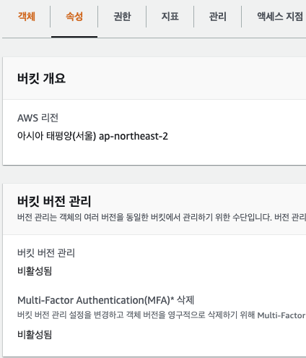Click the 버킷 개요 section heading
The height and width of the screenshot is (358, 306).
[x=41, y=78]
